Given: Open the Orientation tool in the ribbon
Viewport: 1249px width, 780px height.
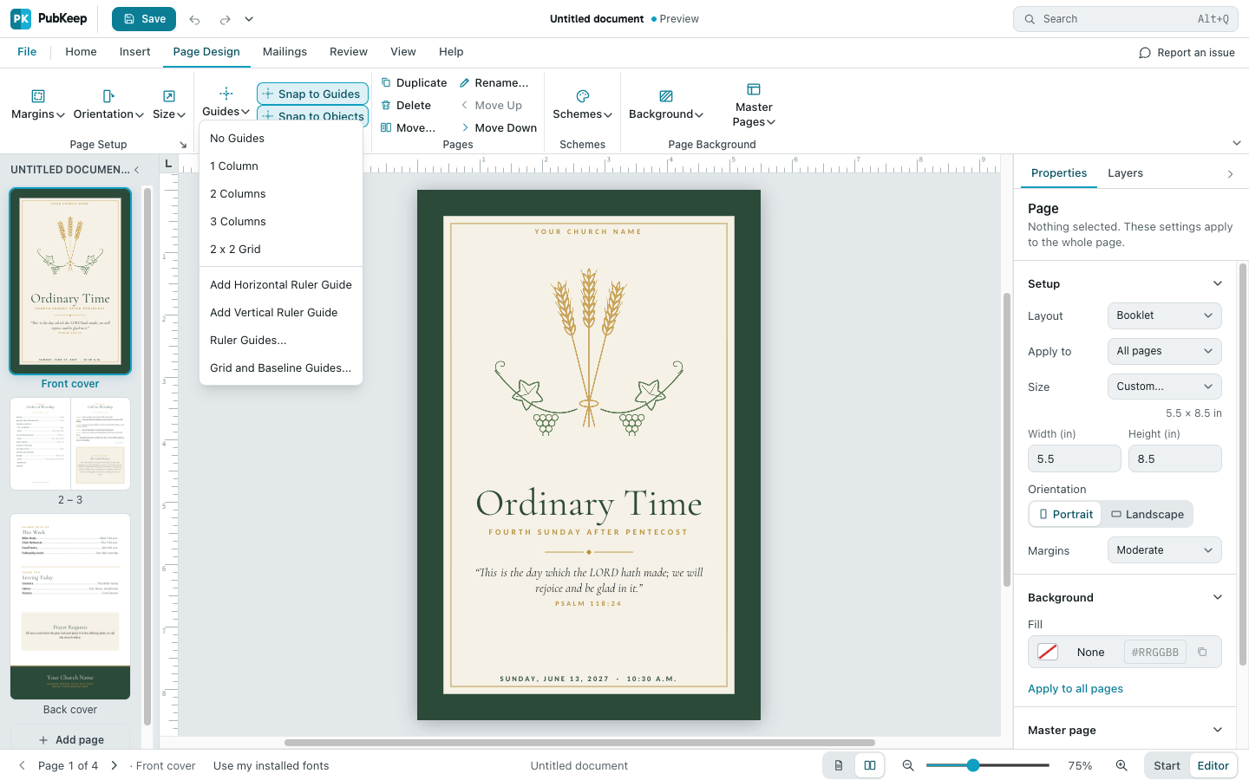Looking at the screenshot, I should tap(108, 104).
